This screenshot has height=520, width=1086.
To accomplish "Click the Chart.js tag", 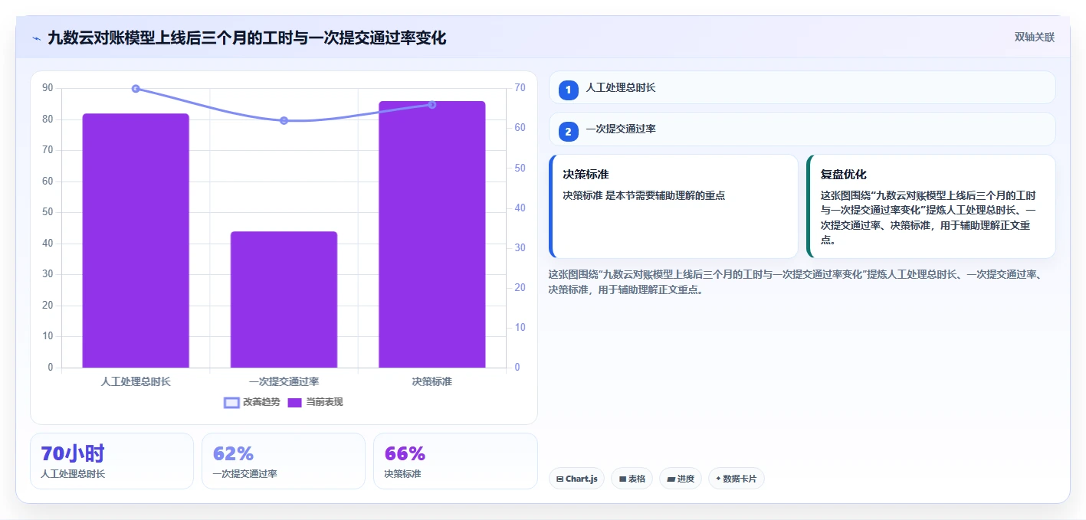I will point(577,479).
